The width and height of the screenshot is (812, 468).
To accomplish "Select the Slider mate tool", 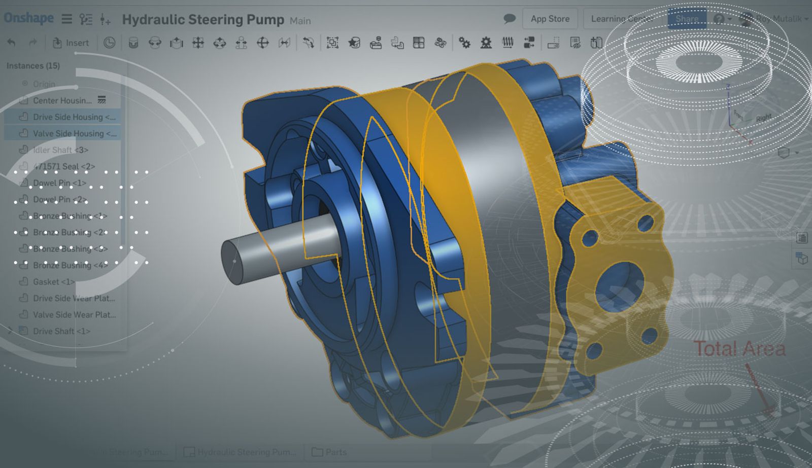I will (x=177, y=43).
